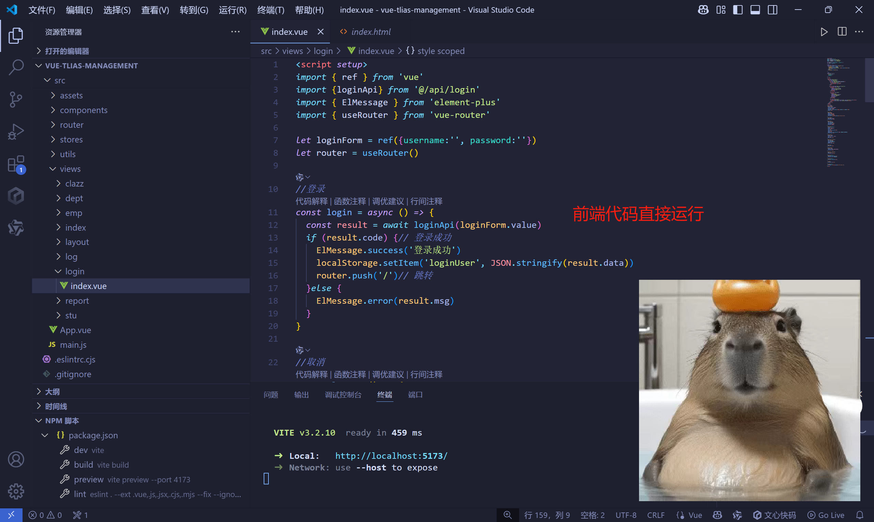Toggle the bottom panel visibility

click(x=755, y=10)
